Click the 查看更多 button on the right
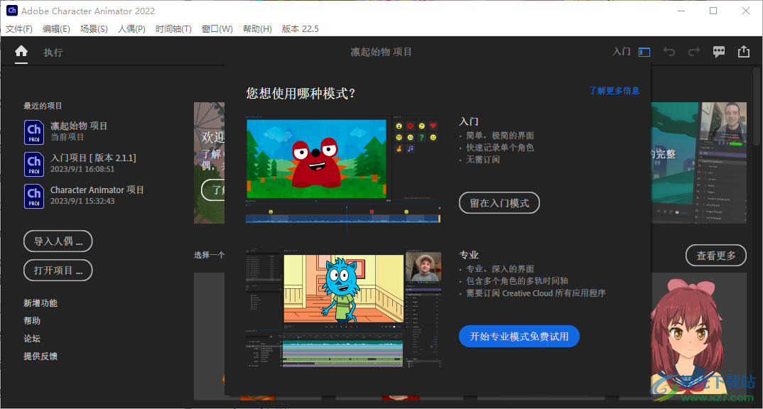763x409 pixels. [715, 255]
